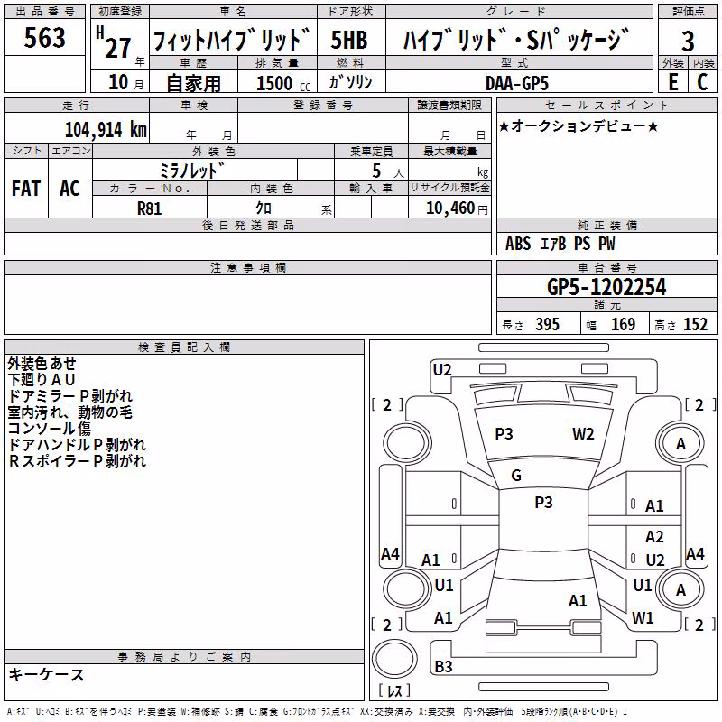Click the inspector note "外装色あせ"
This screenshot has height=722, width=722.
point(42,364)
